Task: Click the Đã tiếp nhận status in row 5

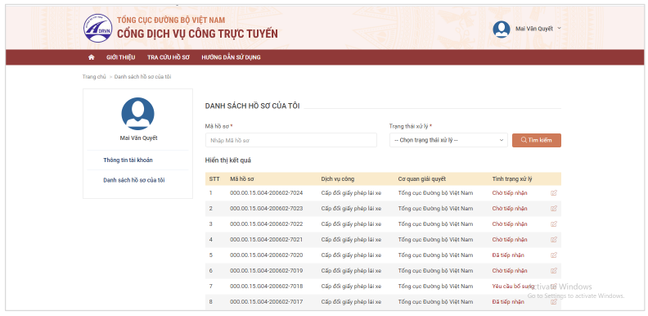Action: pyautogui.click(x=508, y=255)
